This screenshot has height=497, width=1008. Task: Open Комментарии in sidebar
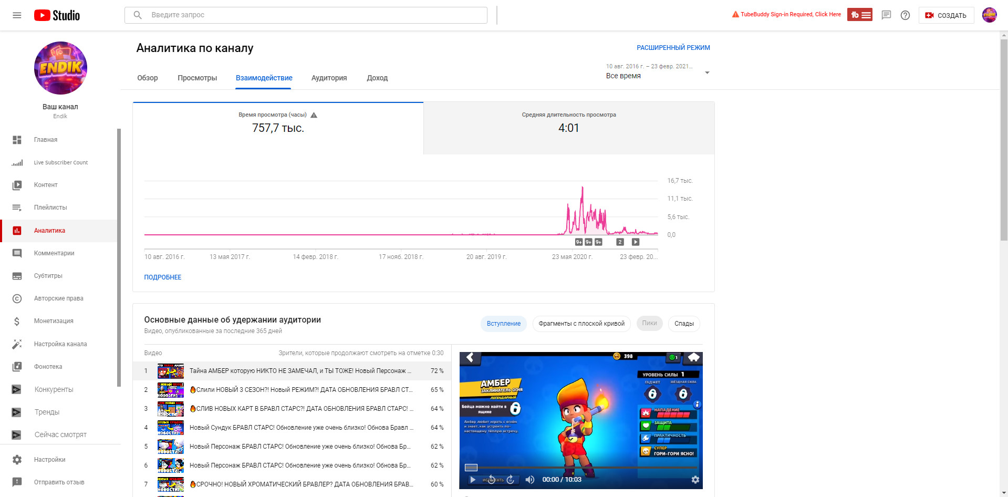click(58, 253)
